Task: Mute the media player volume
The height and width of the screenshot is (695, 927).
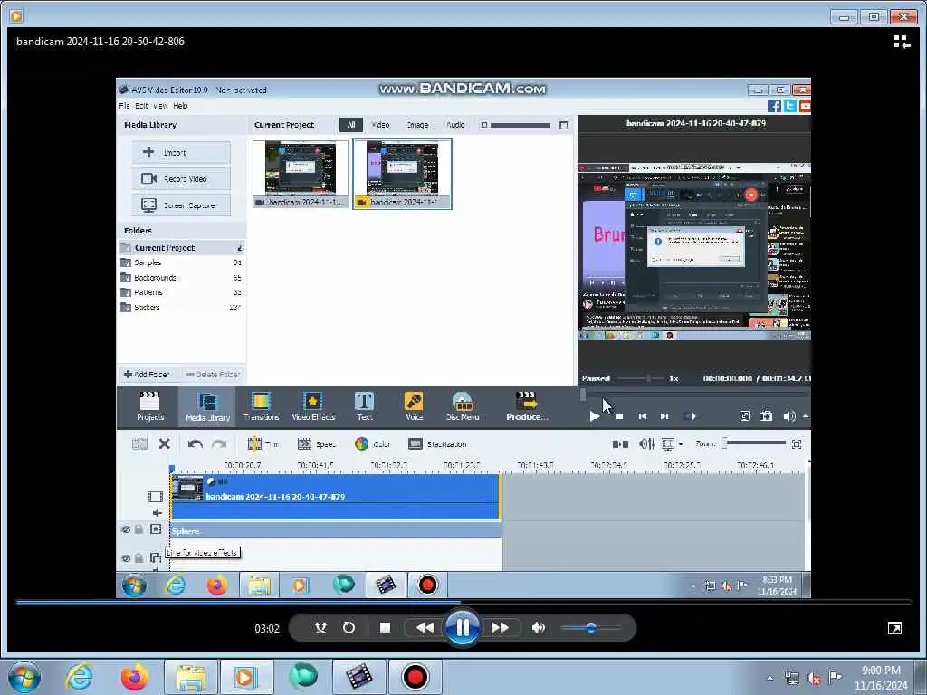Action: (538, 628)
